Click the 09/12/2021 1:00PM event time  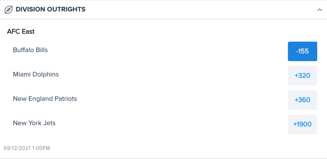[27, 148]
